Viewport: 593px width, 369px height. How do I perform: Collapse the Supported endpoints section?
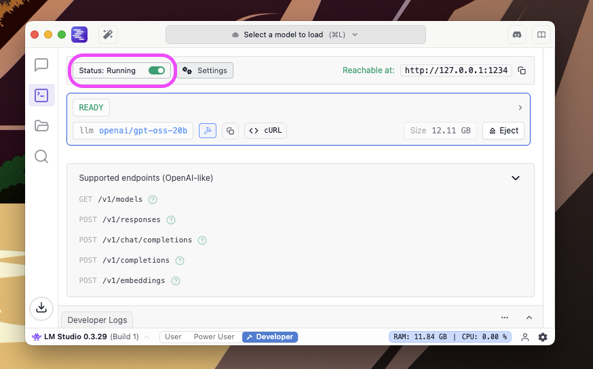coord(515,178)
